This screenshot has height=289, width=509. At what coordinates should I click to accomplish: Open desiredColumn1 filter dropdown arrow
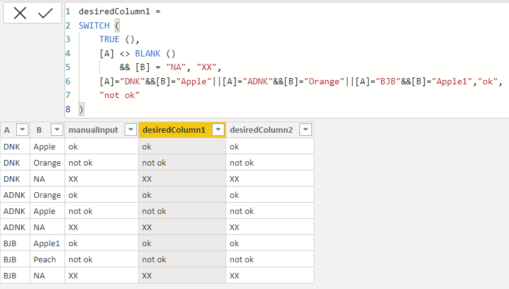(x=218, y=130)
